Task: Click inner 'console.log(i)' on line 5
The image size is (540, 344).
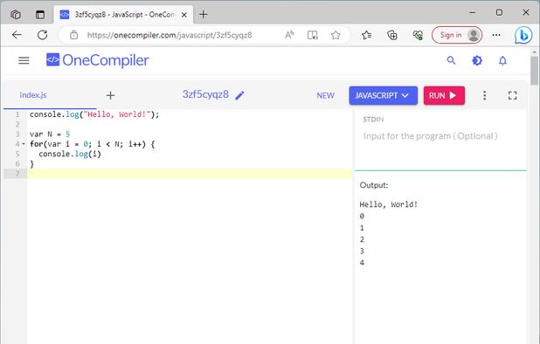Action: point(70,154)
